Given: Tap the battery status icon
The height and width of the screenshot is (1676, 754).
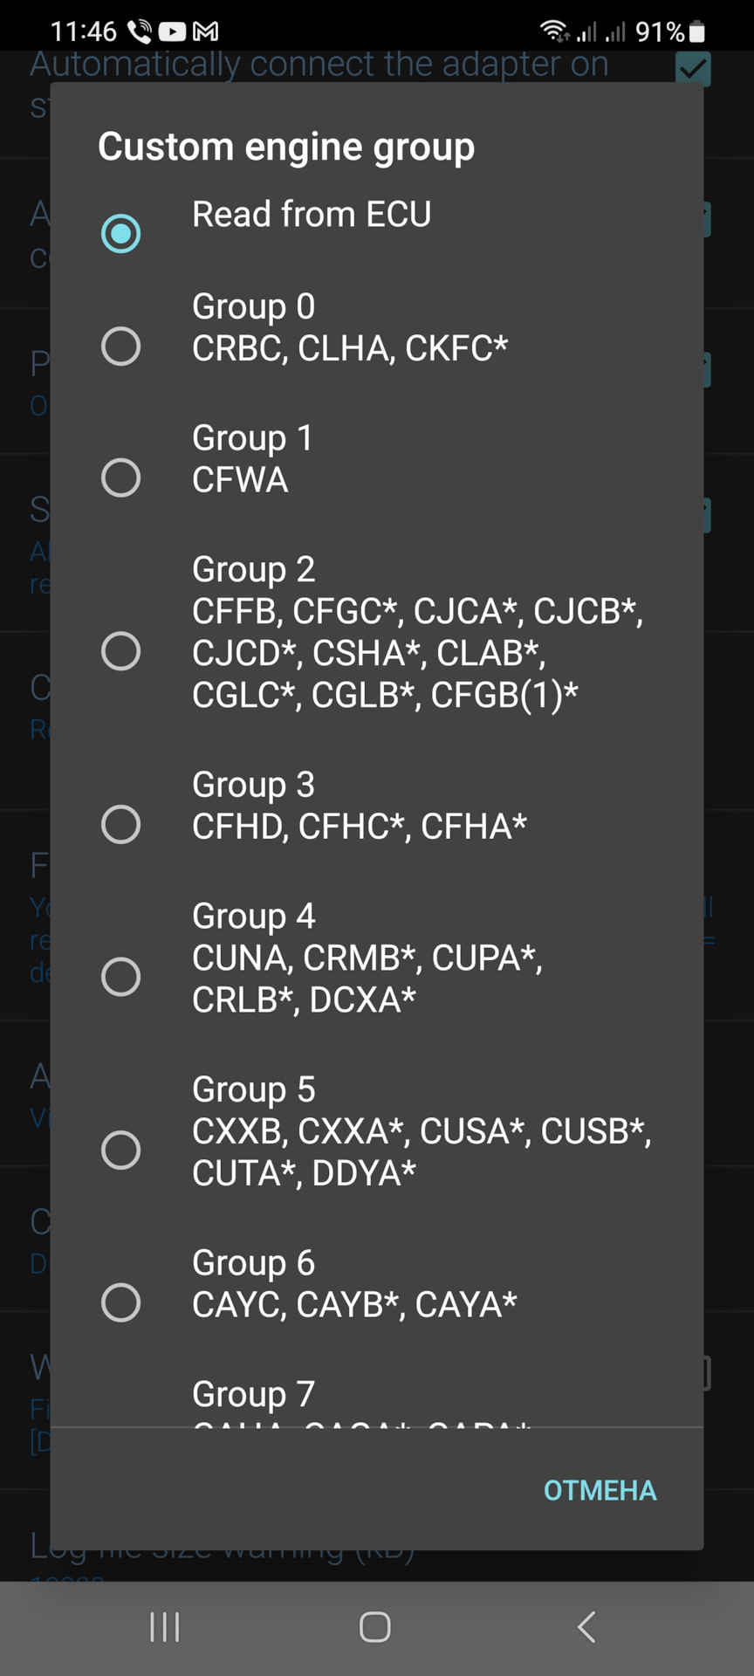Looking at the screenshot, I should pyautogui.click(x=696, y=32).
